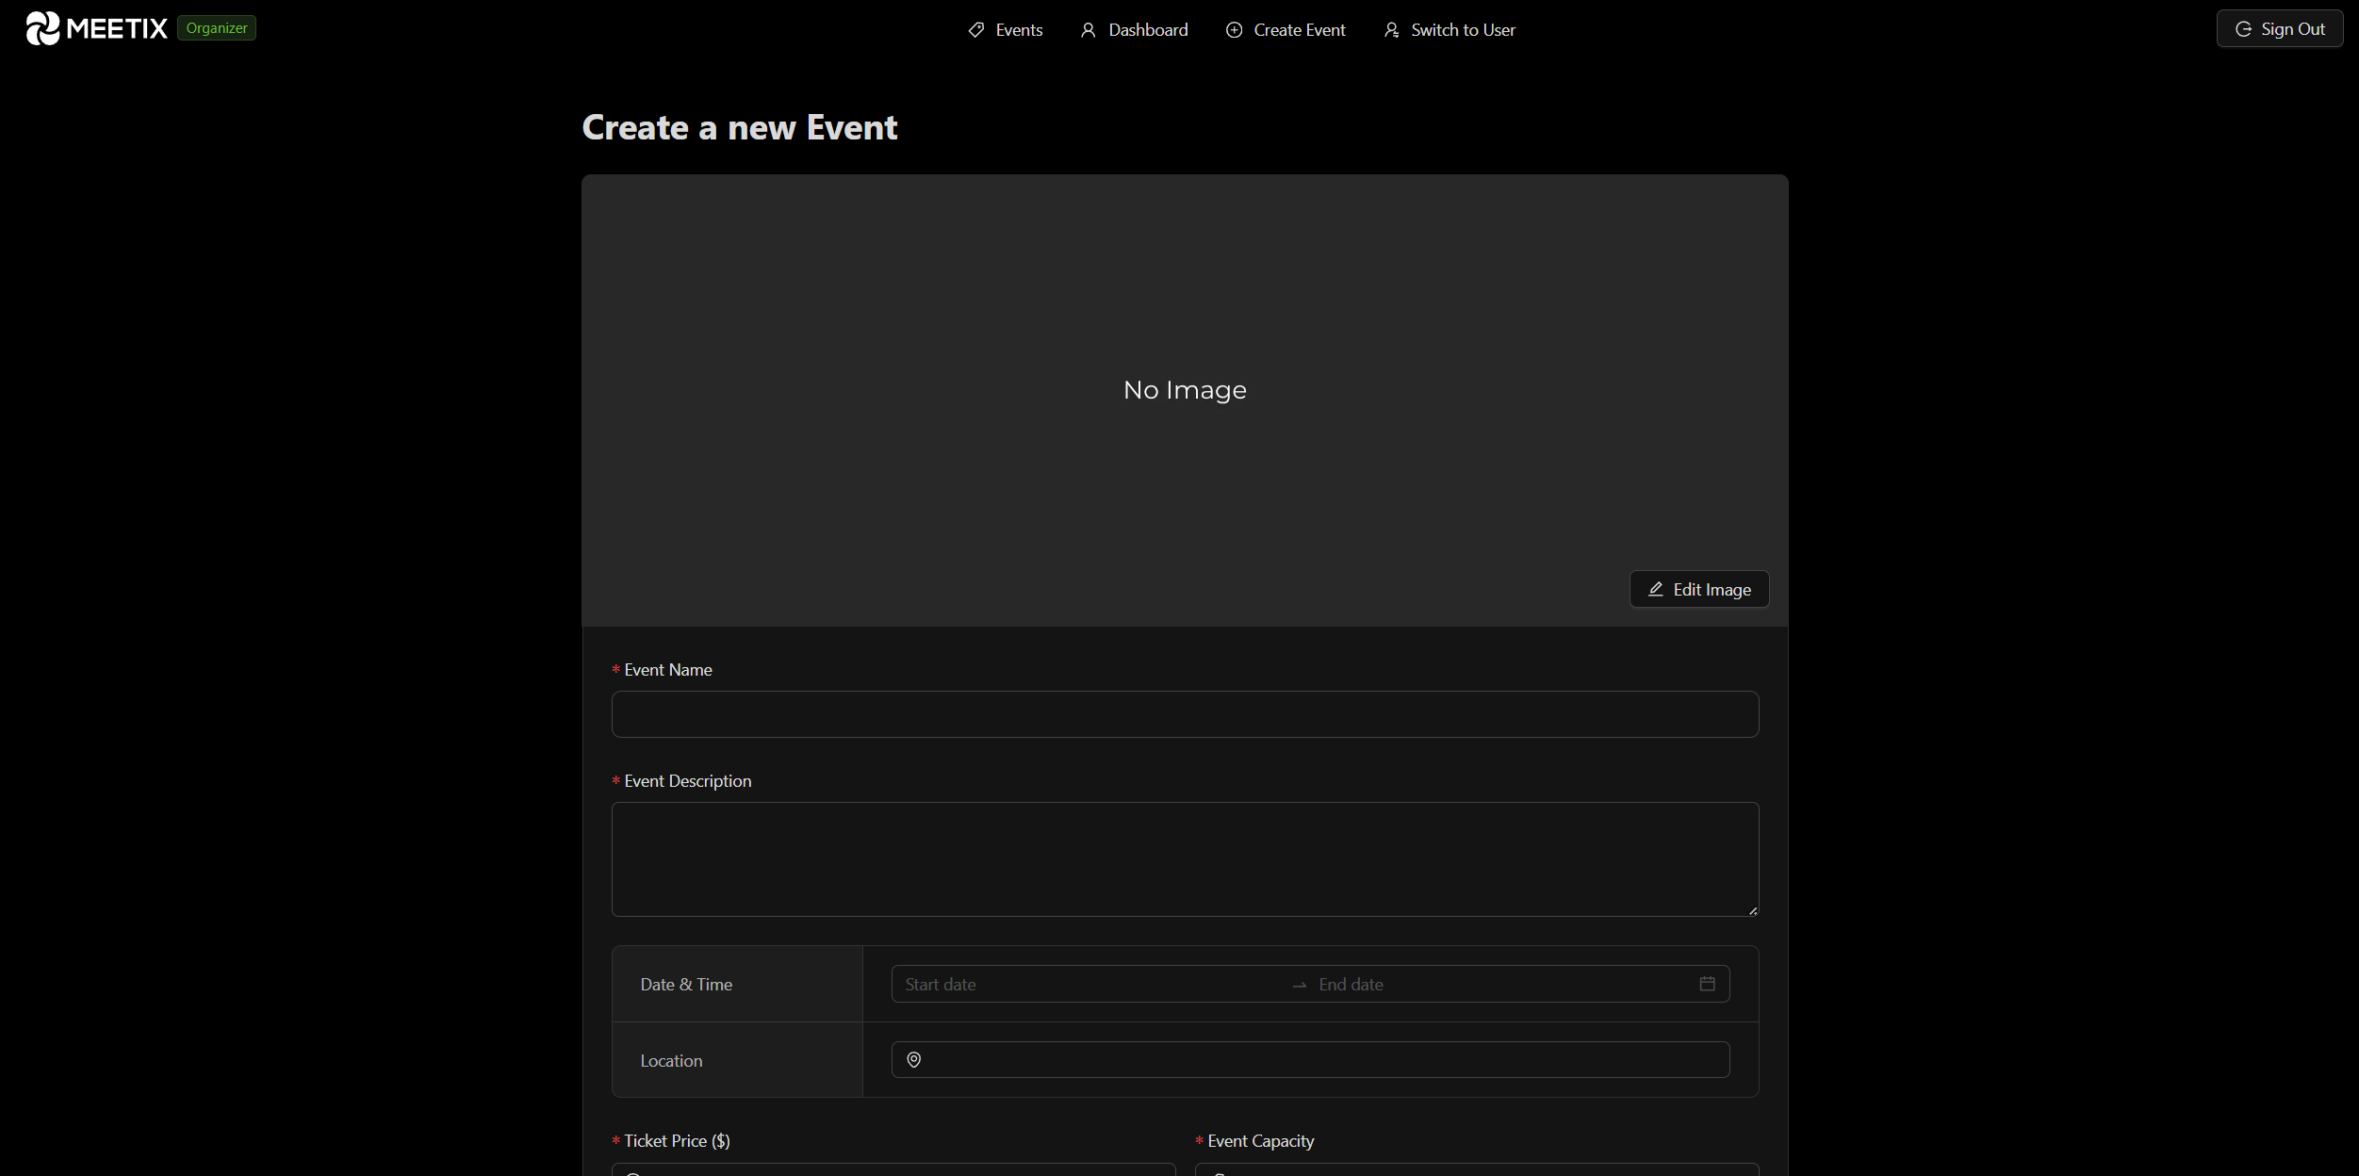Click the Location text input
The width and height of the screenshot is (2359, 1176).
coord(1319,1060)
